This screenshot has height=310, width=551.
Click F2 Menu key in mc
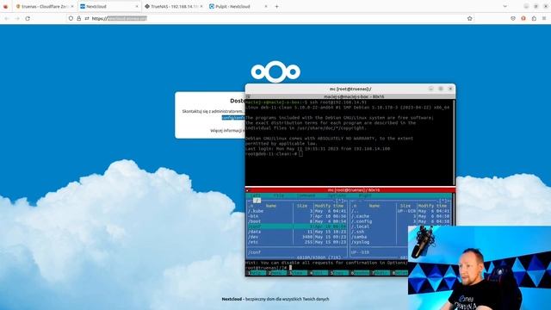coord(277,273)
